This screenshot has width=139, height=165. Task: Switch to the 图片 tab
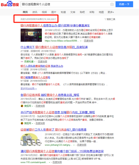click(x=54, y=12)
